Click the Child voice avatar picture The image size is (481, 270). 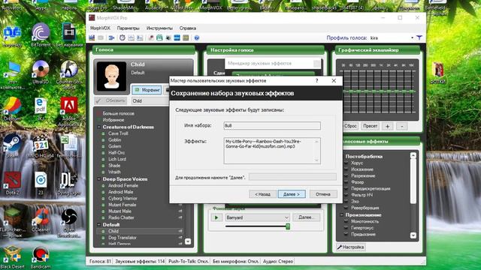point(111,76)
